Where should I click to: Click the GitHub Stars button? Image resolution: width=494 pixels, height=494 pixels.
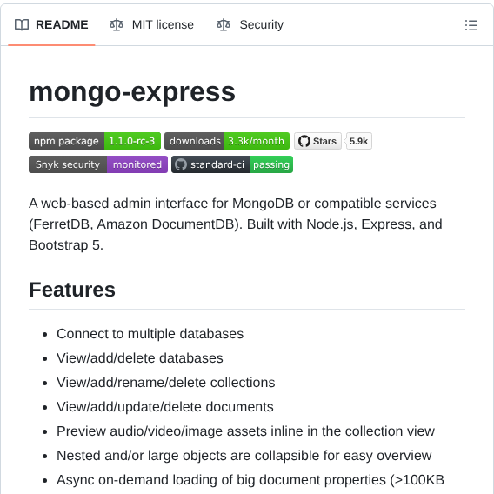(x=317, y=141)
